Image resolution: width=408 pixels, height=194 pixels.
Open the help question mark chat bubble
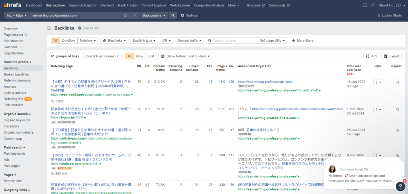click(x=400, y=186)
